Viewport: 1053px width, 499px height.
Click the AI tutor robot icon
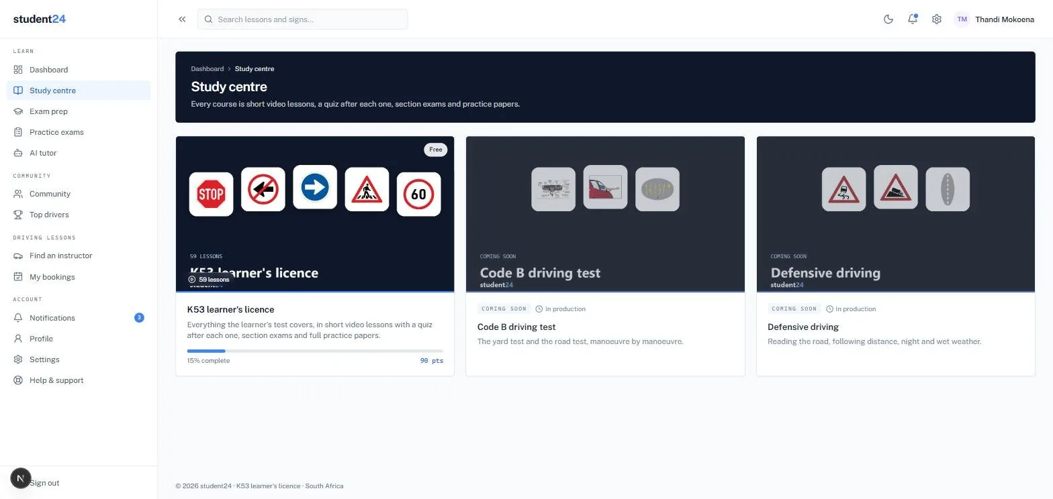point(18,153)
